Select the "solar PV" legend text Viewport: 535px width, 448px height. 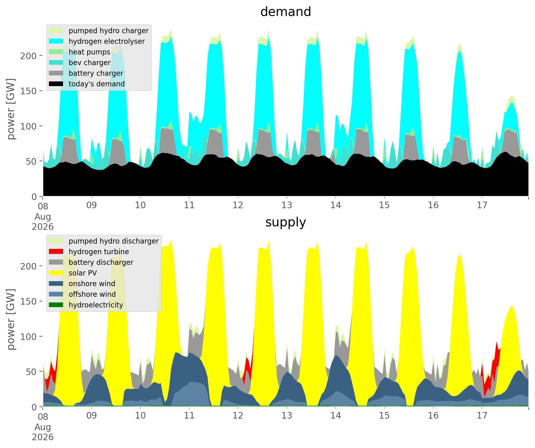coord(83,273)
